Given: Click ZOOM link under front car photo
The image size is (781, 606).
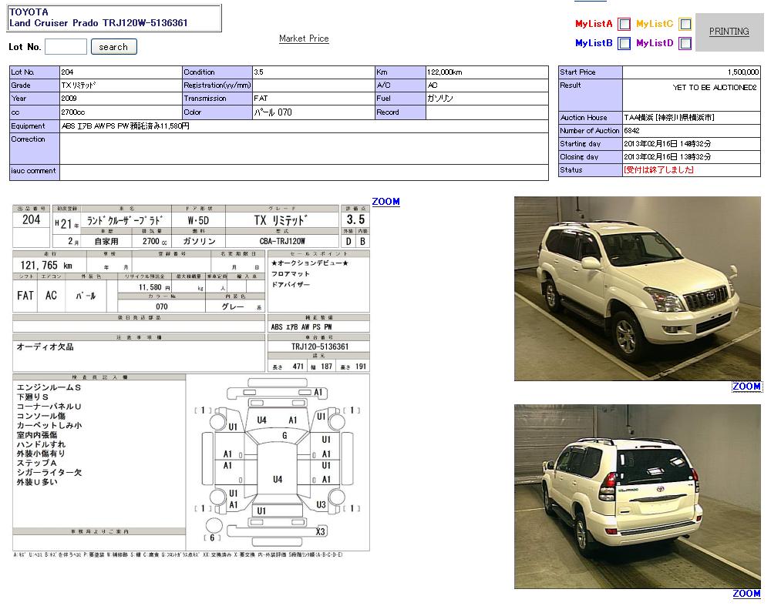Looking at the screenshot, I should coord(746,387).
